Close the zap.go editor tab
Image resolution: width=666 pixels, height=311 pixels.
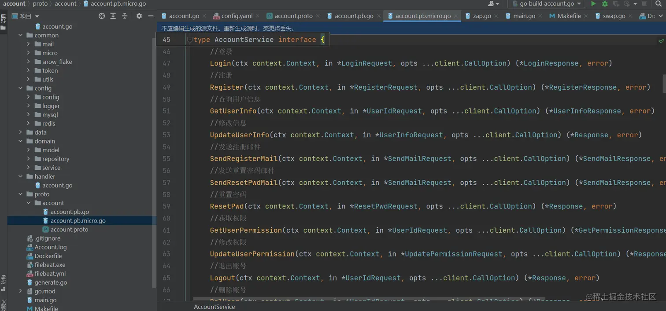point(496,16)
